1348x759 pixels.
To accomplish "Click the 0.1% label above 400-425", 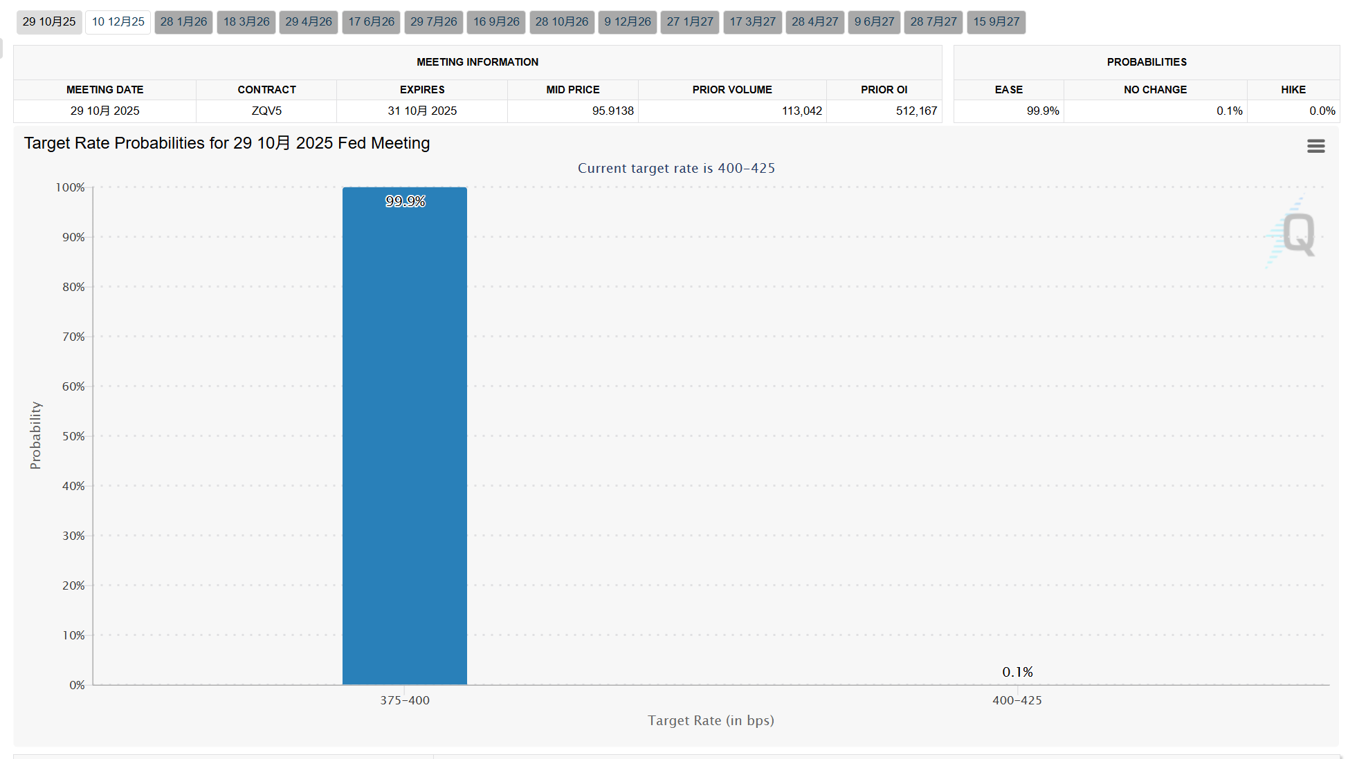I will tap(1017, 672).
